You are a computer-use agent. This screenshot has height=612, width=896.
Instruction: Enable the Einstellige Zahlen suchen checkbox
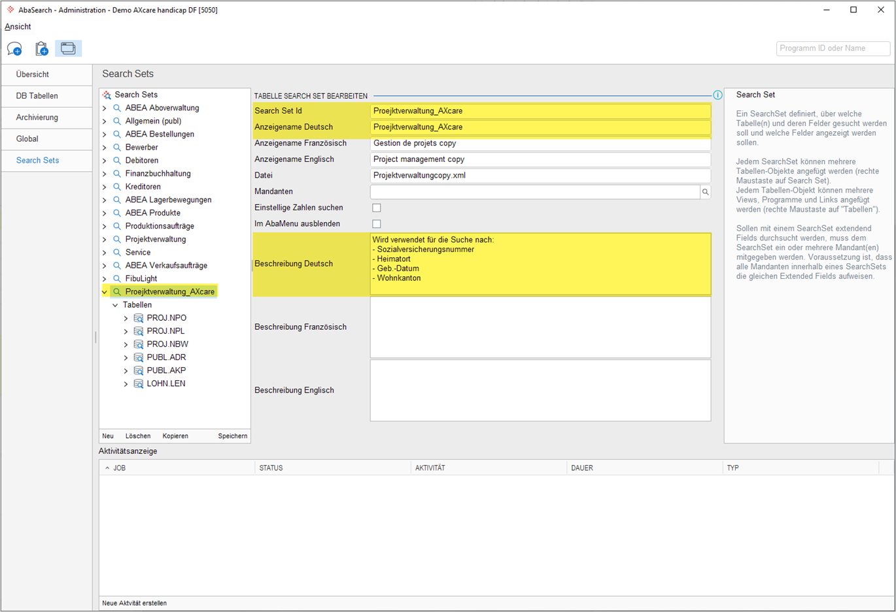tap(377, 208)
